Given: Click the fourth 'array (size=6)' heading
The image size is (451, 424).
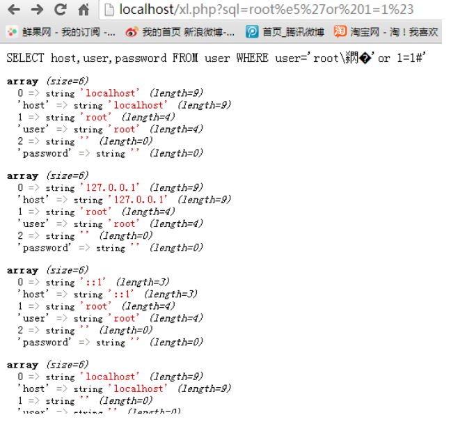Looking at the screenshot, I should 48,365.
